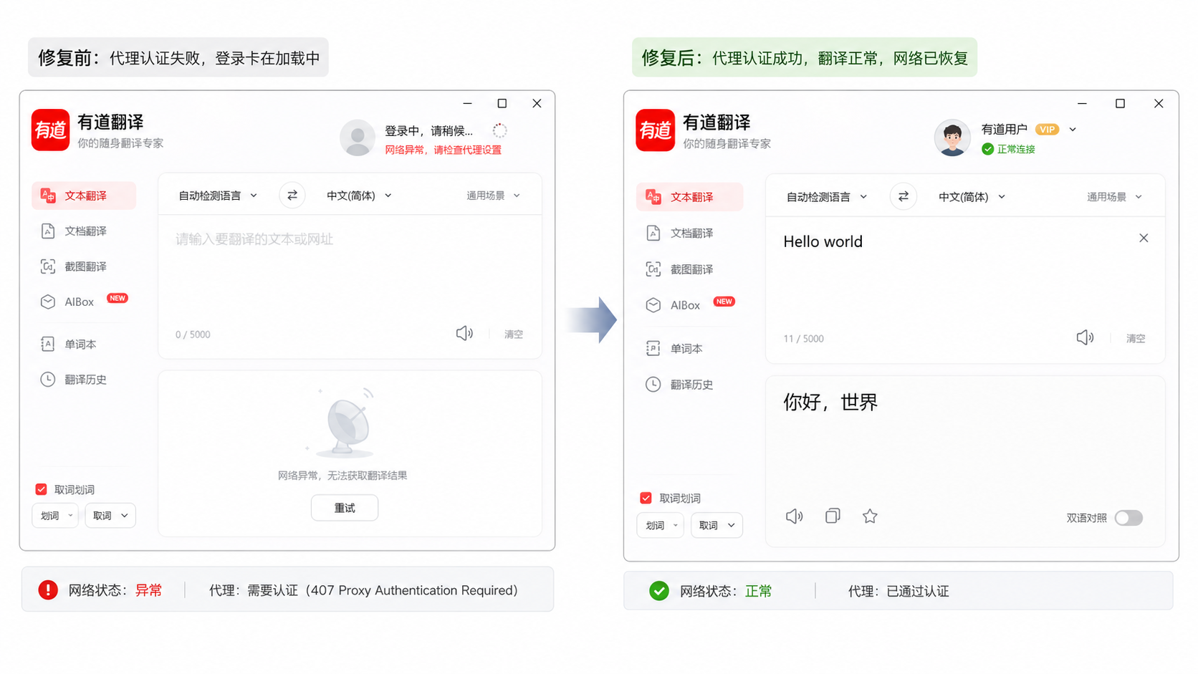Click the 代理：已通过认证 status text
Screen dimensions: 1198x674
coord(899,591)
